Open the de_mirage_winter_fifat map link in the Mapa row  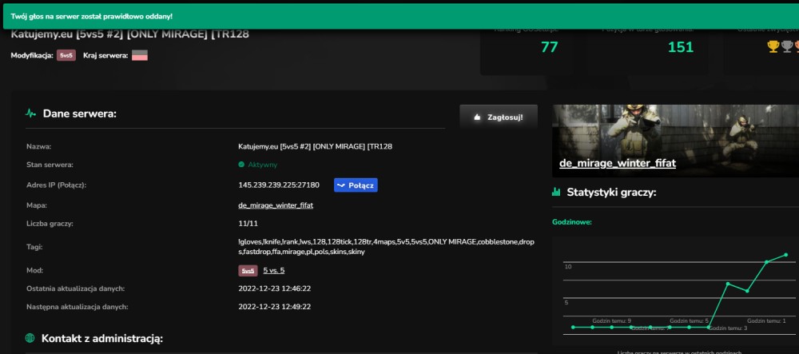[276, 205]
